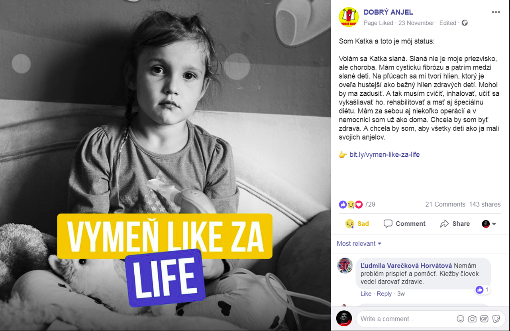Click the DOBRÝ ANJEL page logo avatar
The width and height of the screenshot is (510, 331).
point(349,17)
